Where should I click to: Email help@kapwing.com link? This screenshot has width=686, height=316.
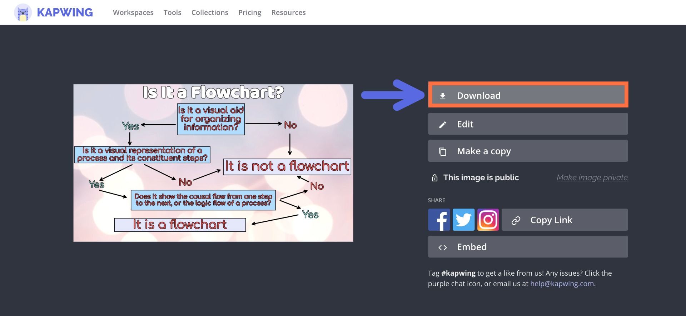tap(562, 284)
